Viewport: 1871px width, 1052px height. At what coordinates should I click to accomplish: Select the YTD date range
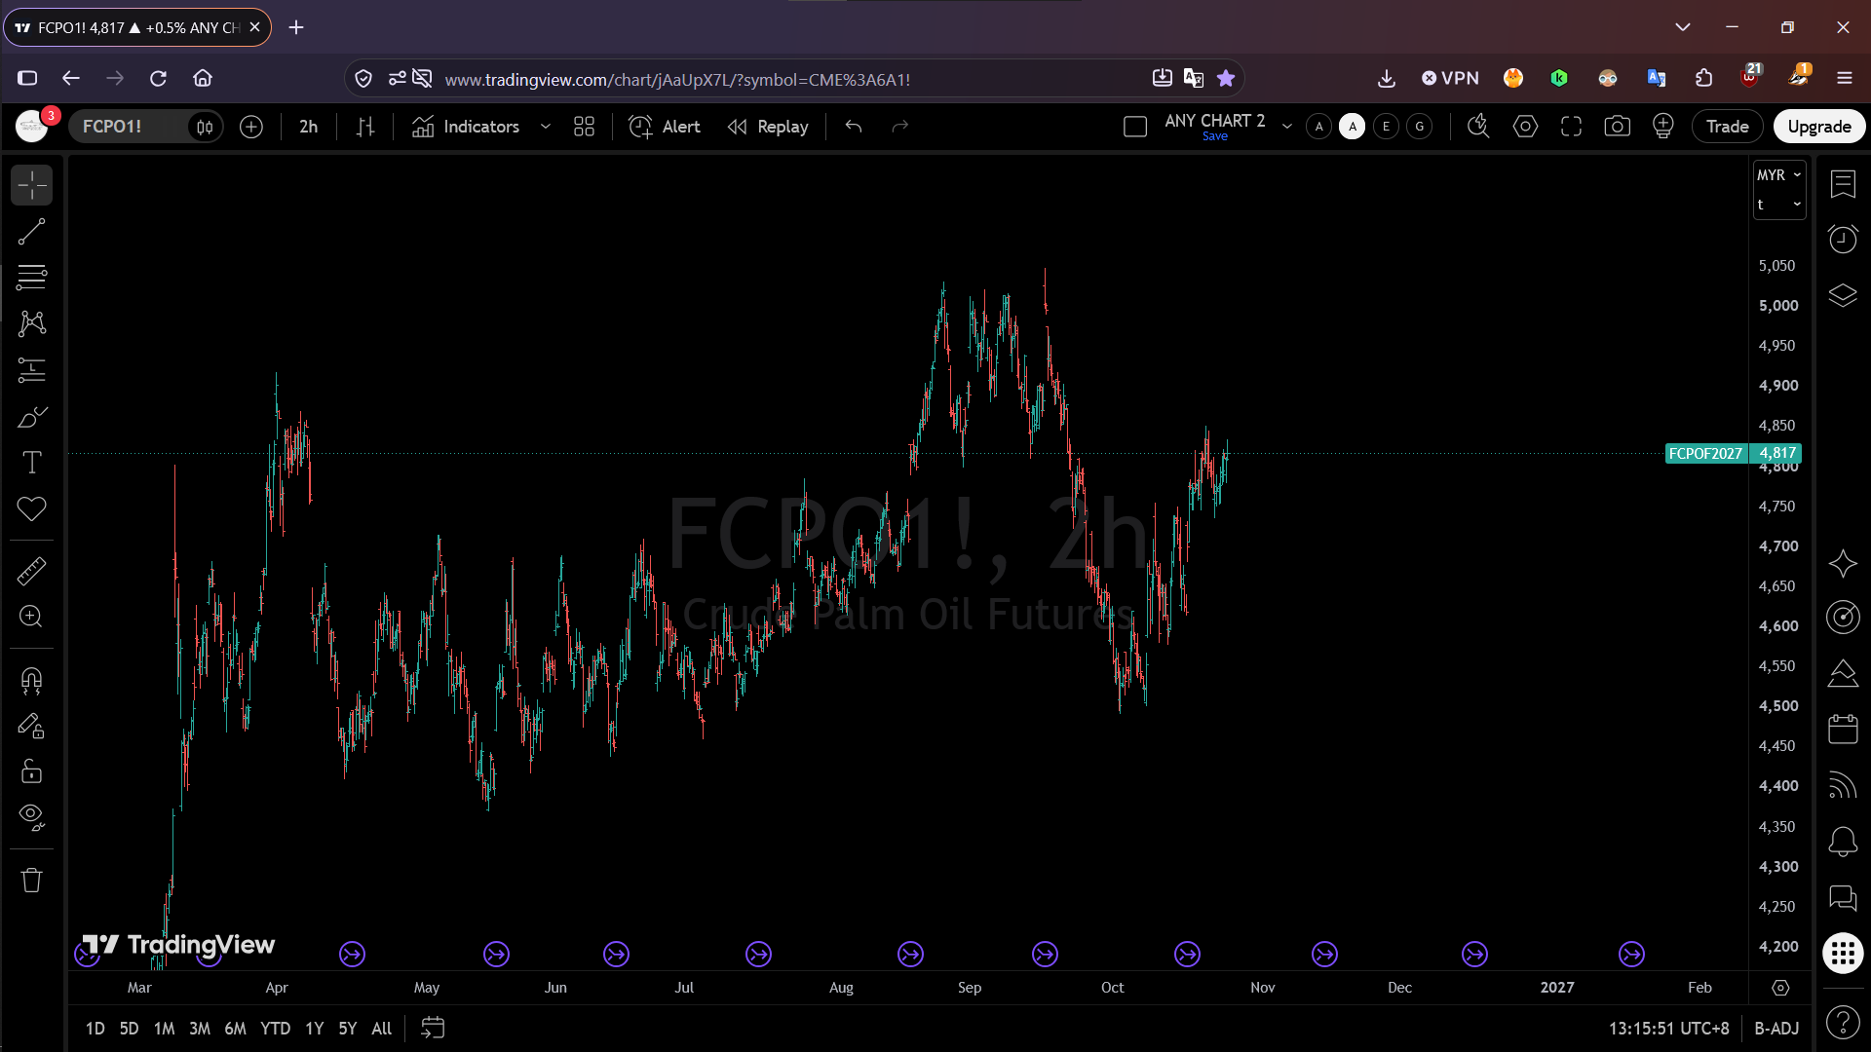click(x=275, y=1029)
